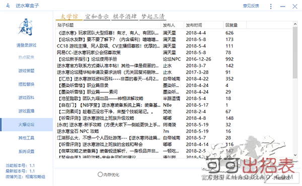Viewport: 302px width, 186px height.
Task: Switch to the 棋亭酒肆 tab
Action: tap(125, 17)
